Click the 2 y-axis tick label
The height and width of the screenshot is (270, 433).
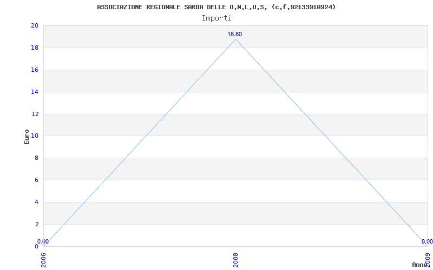[36, 224]
